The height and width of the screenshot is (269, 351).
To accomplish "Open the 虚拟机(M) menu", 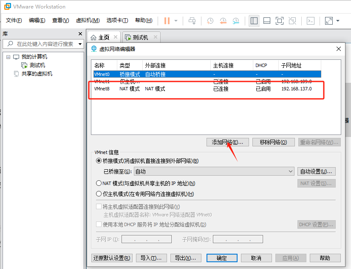I will pos(88,20).
